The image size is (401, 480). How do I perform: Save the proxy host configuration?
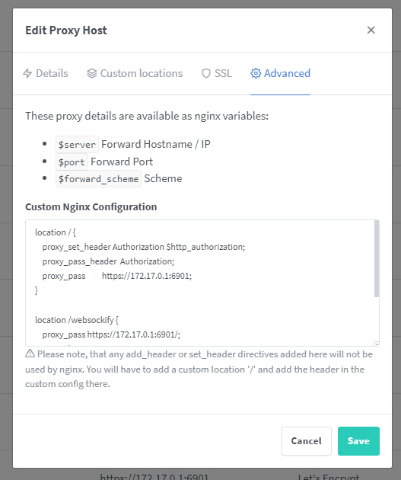pos(358,441)
